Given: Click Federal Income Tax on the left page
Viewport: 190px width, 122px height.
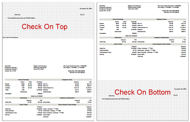Looking at the screenshot, I should tap(48, 88).
